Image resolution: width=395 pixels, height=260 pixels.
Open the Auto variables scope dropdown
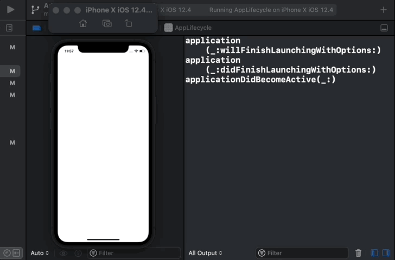[x=40, y=253]
